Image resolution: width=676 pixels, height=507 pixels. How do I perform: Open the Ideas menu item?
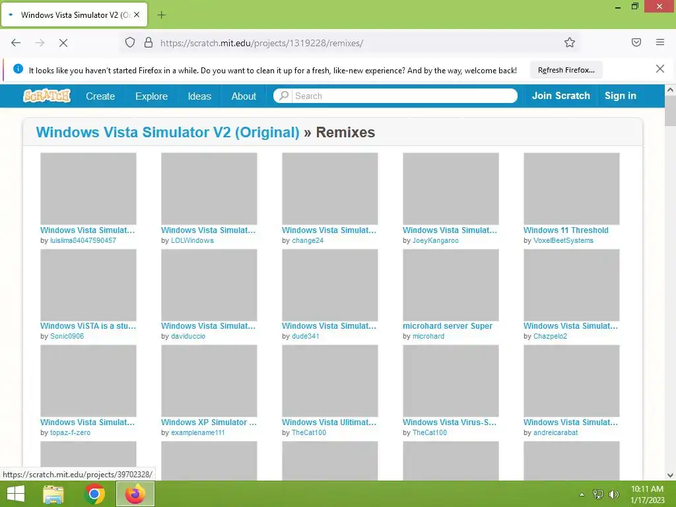(199, 96)
